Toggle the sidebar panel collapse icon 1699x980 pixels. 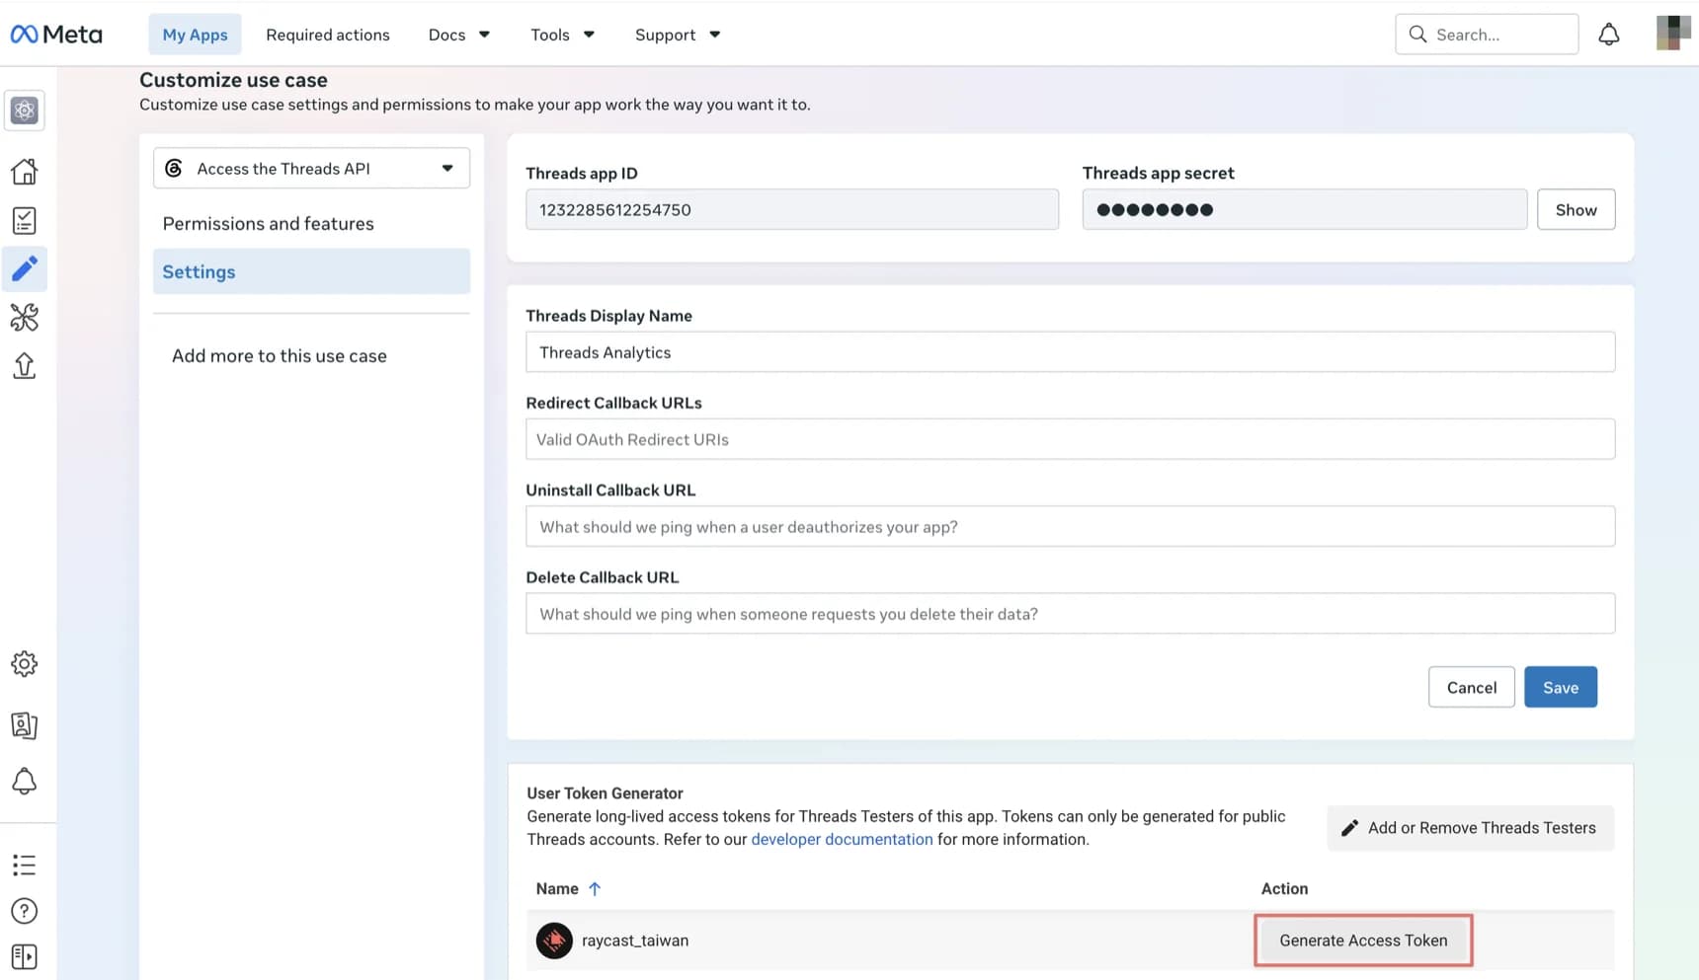(x=25, y=957)
